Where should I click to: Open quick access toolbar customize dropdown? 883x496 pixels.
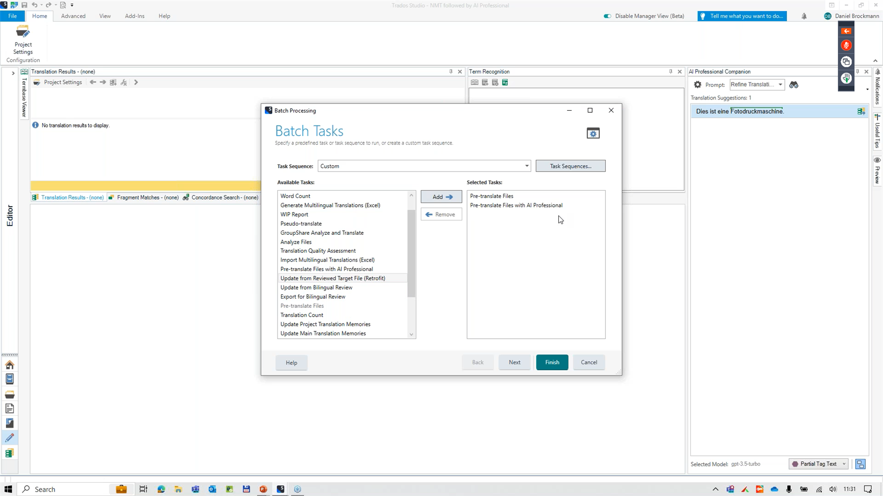tap(72, 5)
